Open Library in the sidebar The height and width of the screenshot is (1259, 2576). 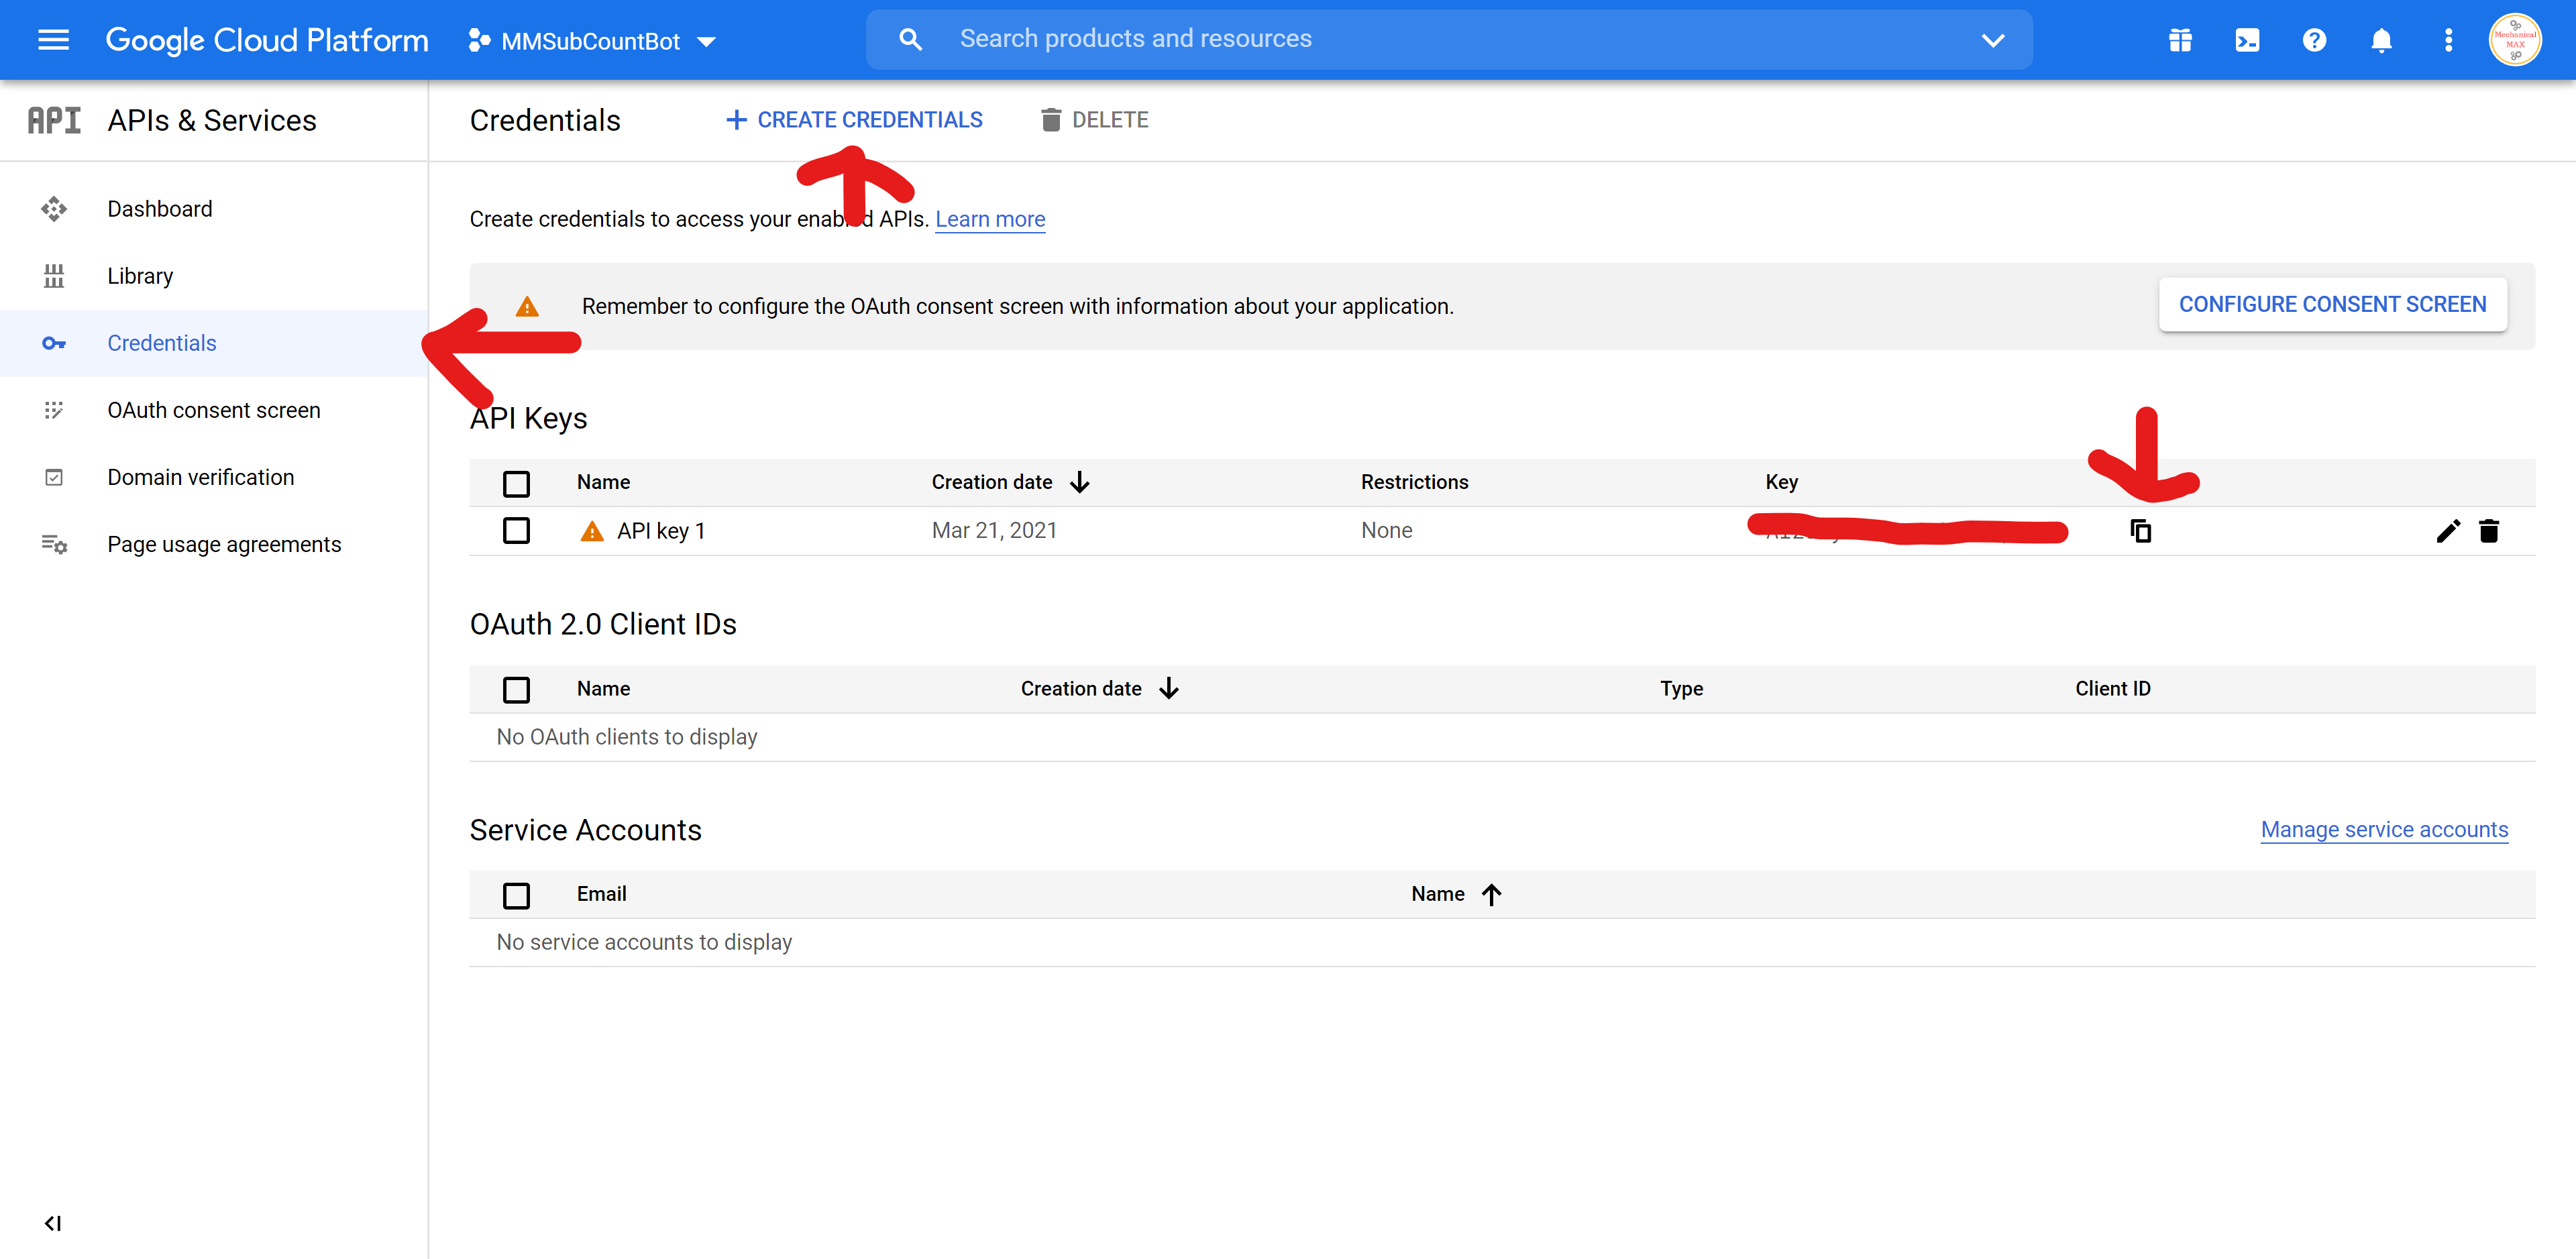pyautogui.click(x=213, y=275)
